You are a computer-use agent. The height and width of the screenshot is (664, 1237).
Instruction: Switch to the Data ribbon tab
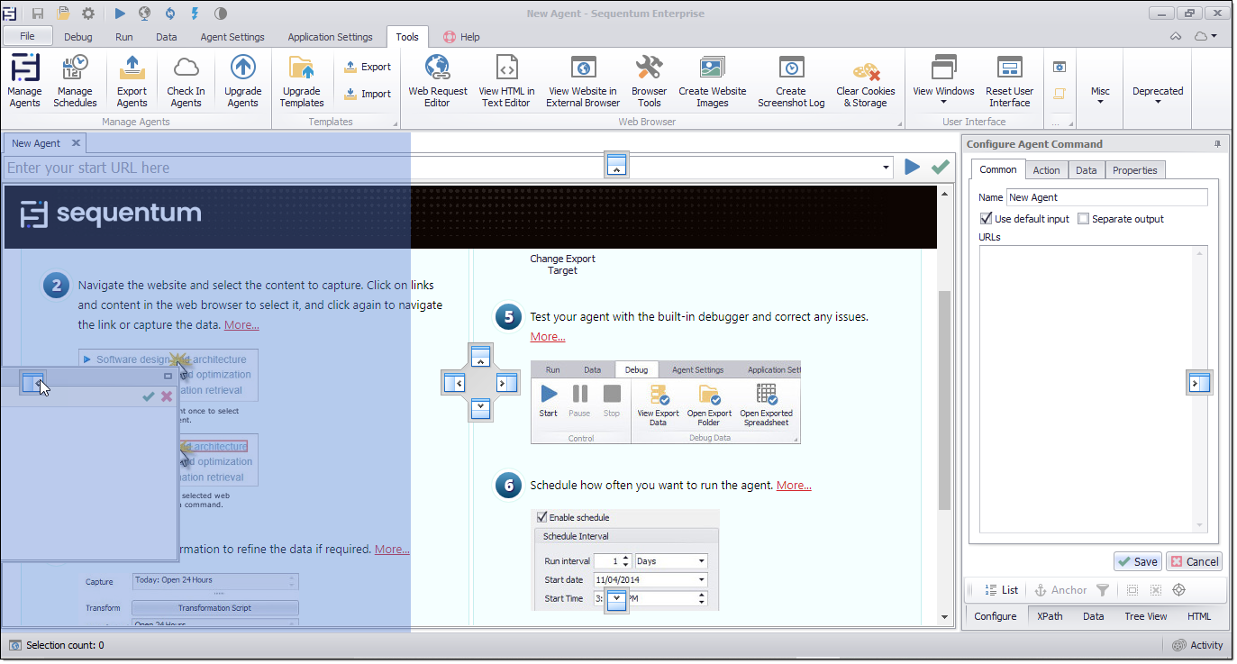tap(167, 37)
